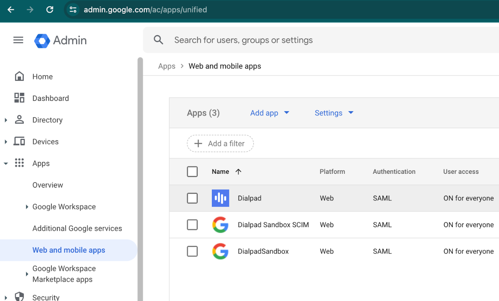
Task: Expand the Devices tree arrow
Action: (x=6, y=142)
